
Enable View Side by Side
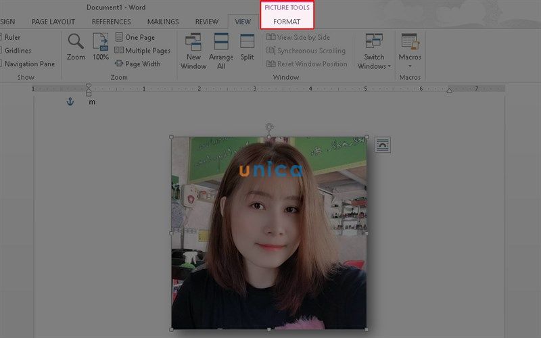(x=298, y=37)
